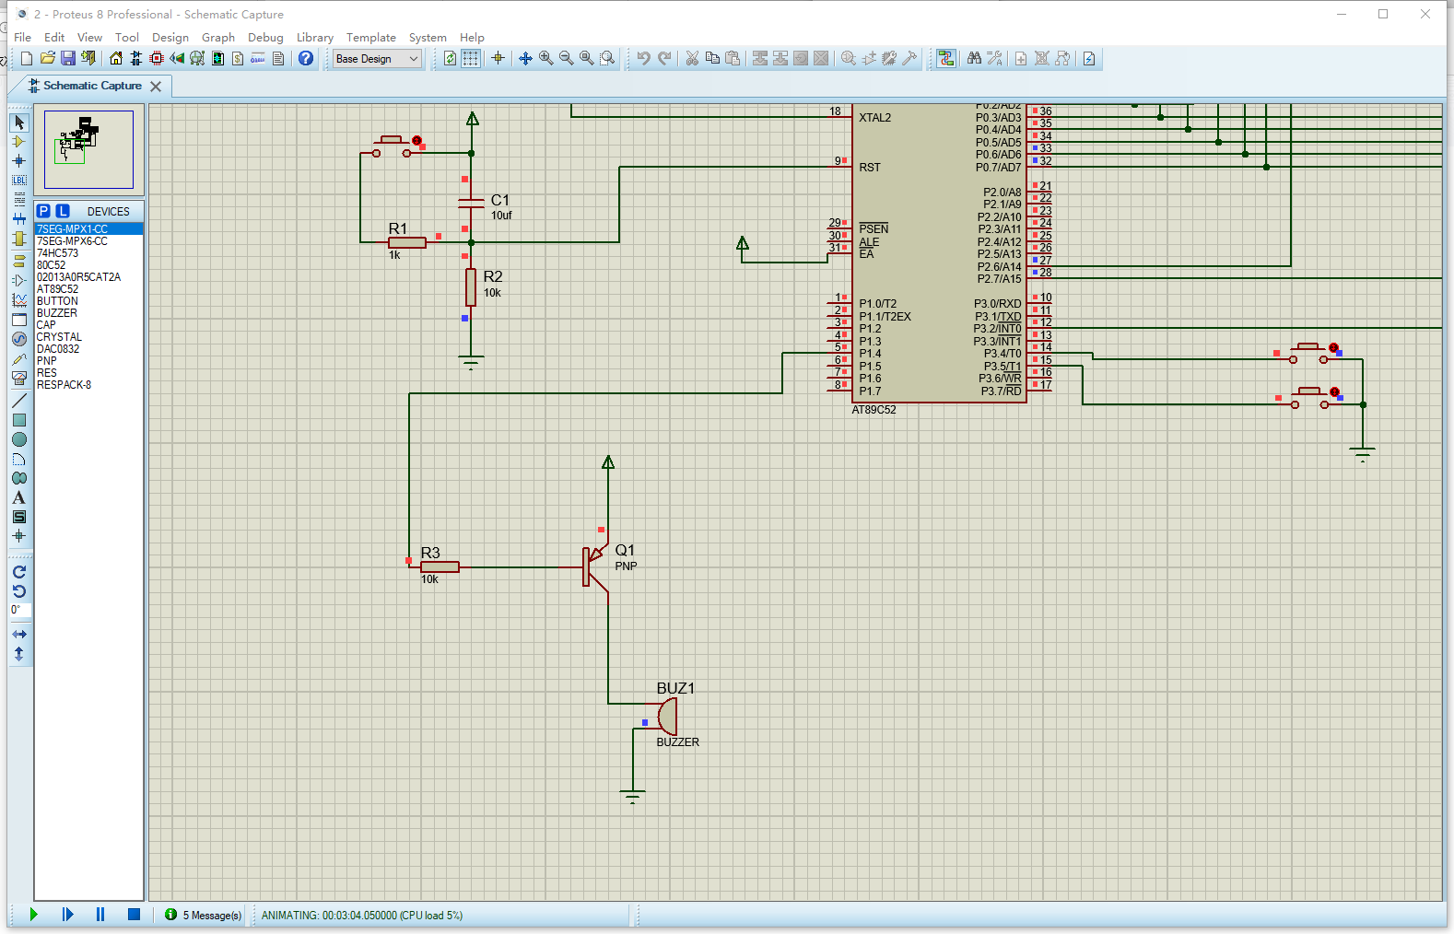Select the 2D box drawing tool
Image resolution: width=1454 pixels, height=934 pixels.
click(19, 420)
